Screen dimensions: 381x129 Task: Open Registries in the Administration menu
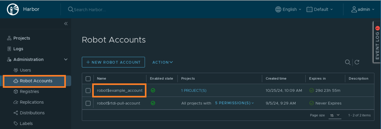[29, 92]
